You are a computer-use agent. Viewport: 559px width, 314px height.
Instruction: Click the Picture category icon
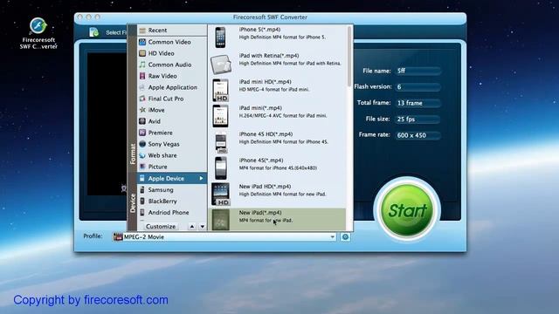tap(142, 167)
